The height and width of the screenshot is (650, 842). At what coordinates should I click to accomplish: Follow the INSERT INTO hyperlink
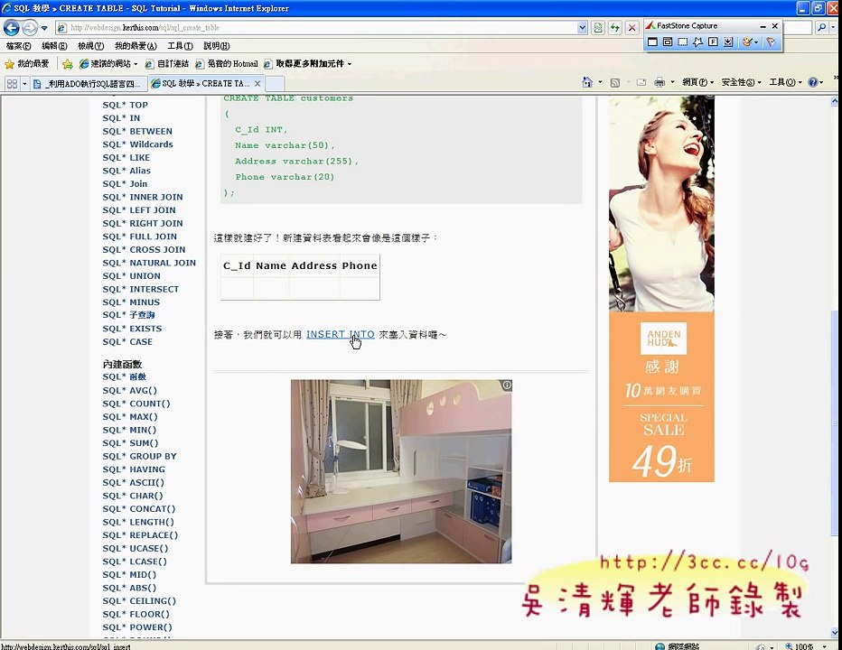coord(340,334)
